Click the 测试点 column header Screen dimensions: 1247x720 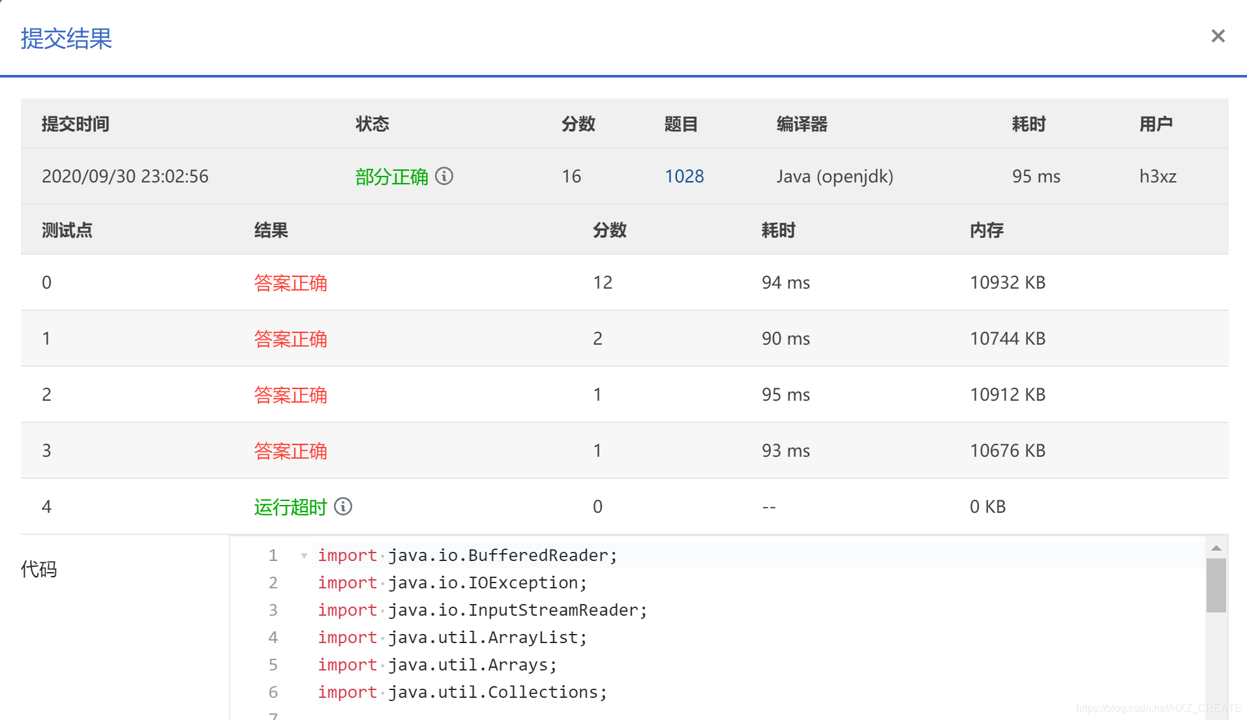coord(67,230)
